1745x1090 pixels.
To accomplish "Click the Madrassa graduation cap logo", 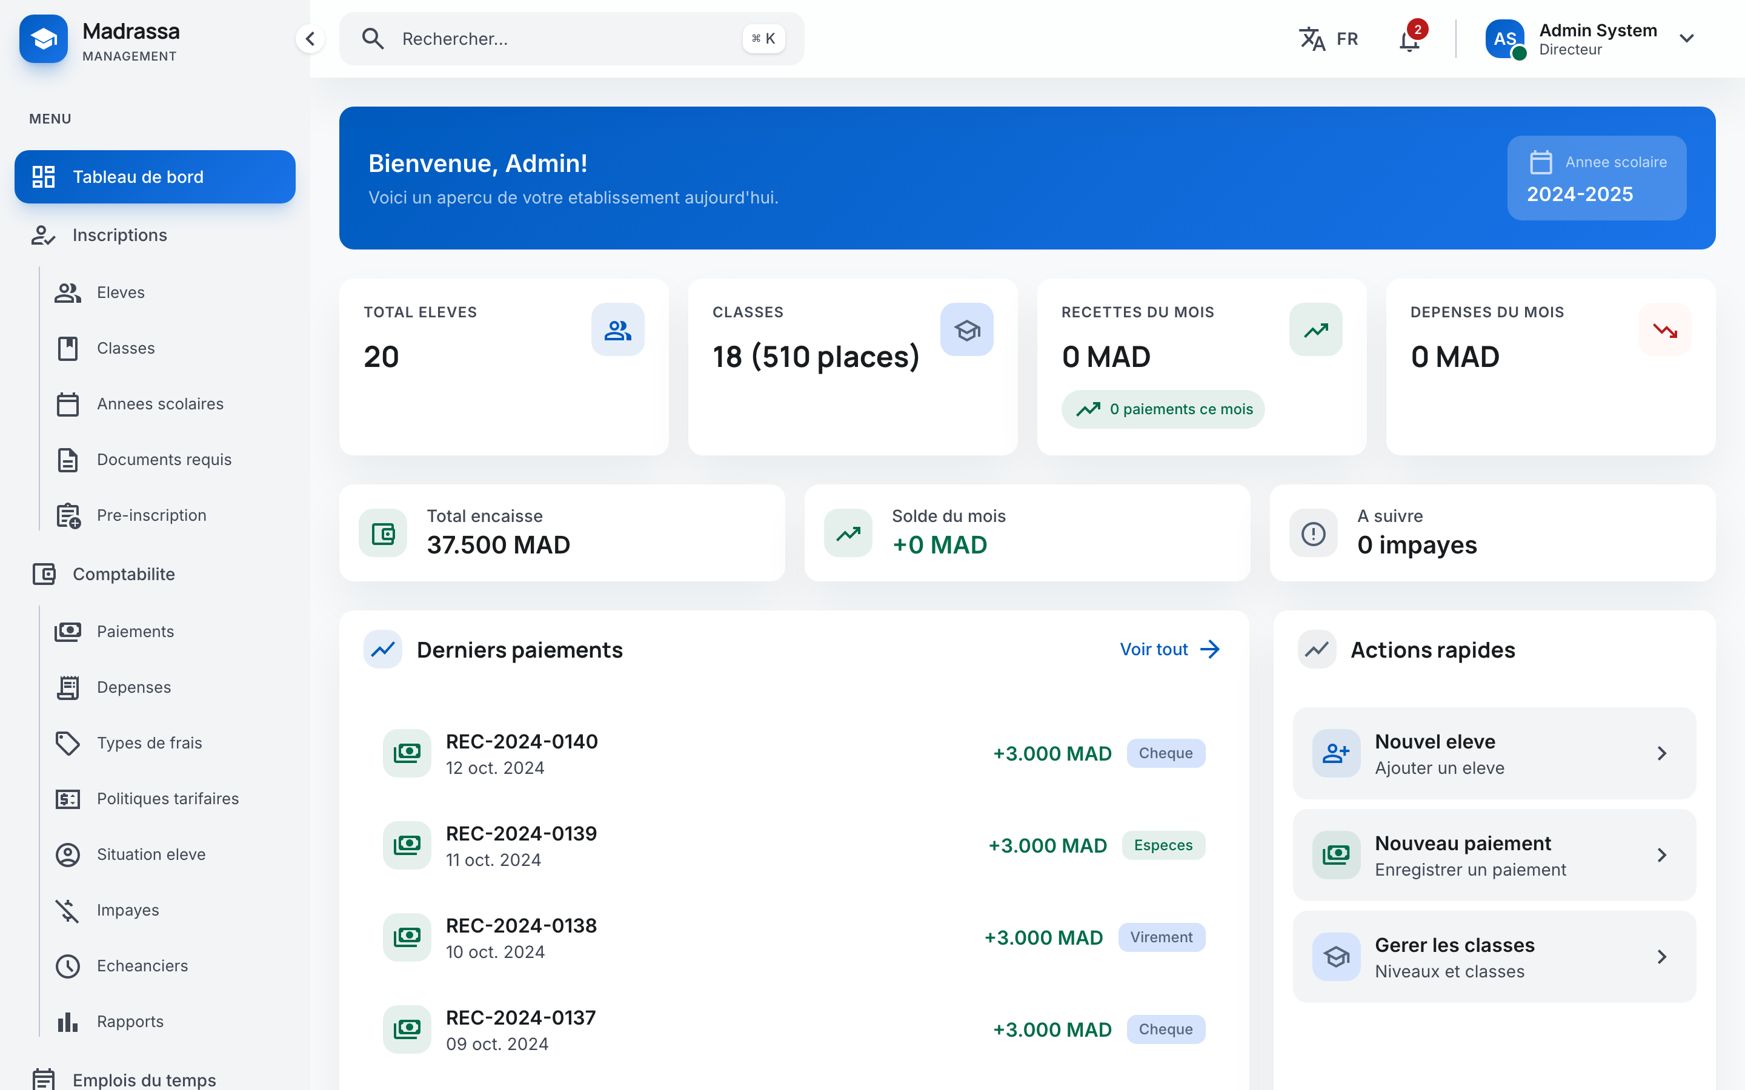I will pos(43,39).
